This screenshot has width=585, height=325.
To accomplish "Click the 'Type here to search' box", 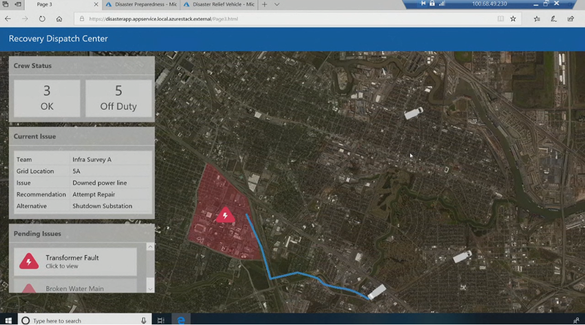I will (x=84, y=320).
